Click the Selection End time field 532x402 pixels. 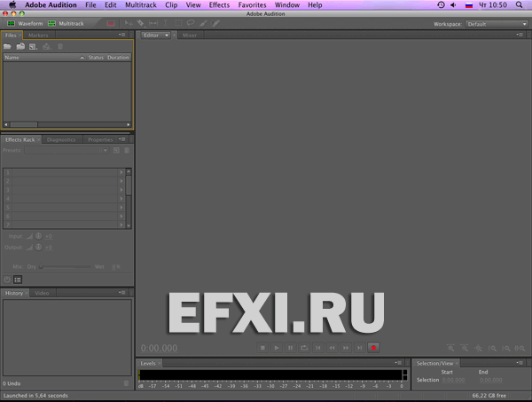pyautogui.click(x=490, y=380)
